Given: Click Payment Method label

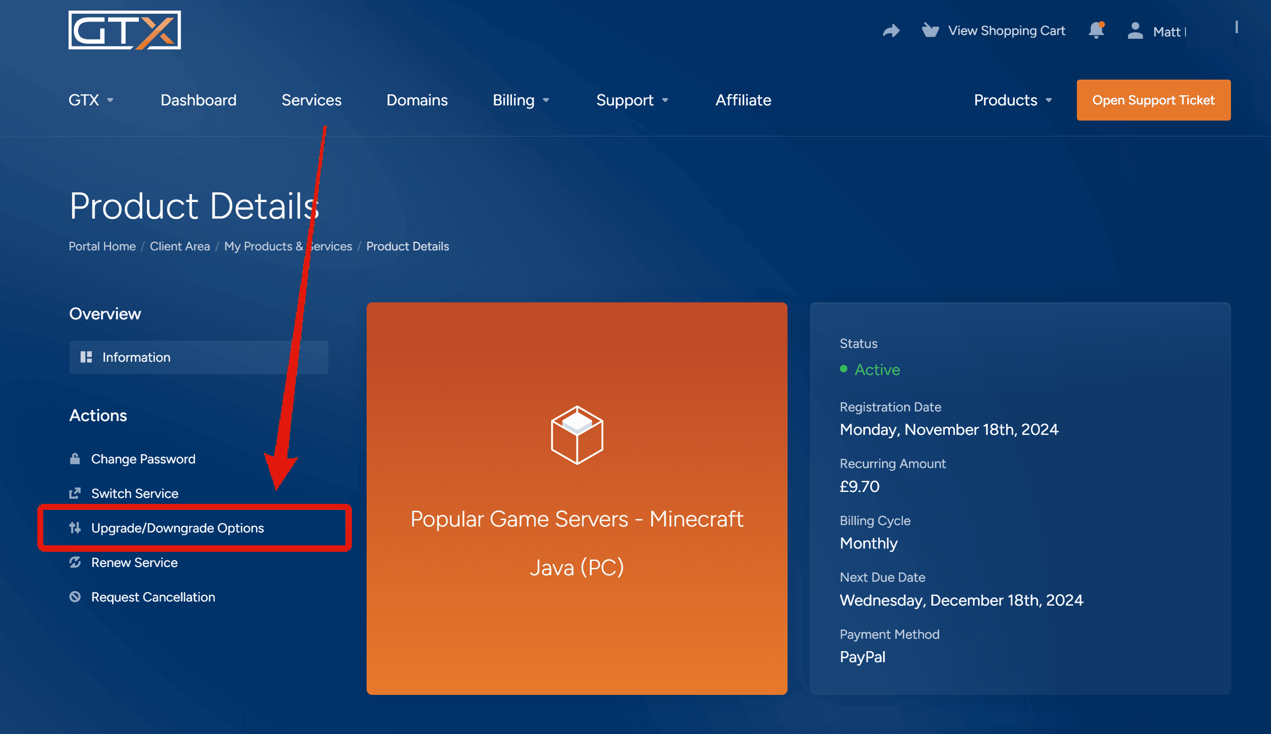Looking at the screenshot, I should click(889, 634).
